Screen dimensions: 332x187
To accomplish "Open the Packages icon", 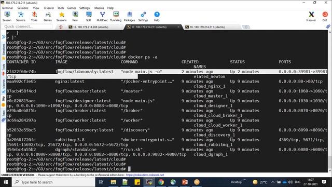I will 129,17.
